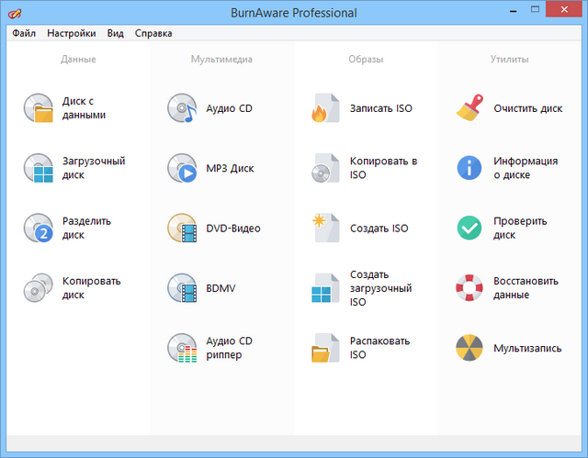Viewport: 588px width, 458px height.
Task: Open the Файл menu
Action: 25,33
